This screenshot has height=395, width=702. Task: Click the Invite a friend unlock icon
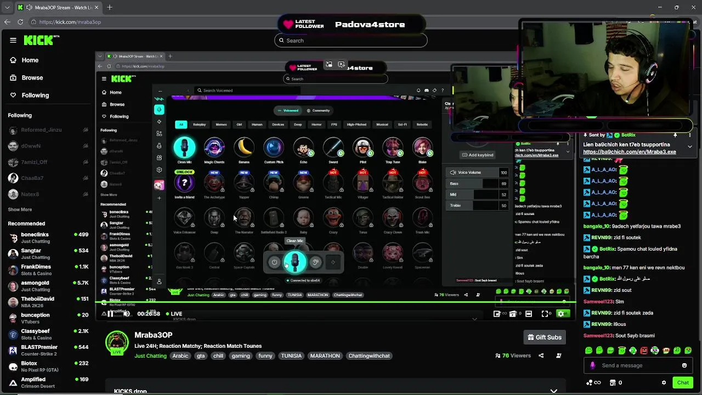pyautogui.click(x=184, y=183)
